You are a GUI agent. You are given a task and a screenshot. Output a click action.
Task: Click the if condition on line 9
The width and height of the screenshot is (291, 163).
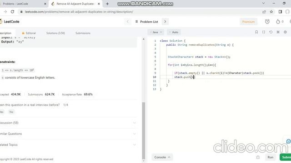[x=219, y=73]
